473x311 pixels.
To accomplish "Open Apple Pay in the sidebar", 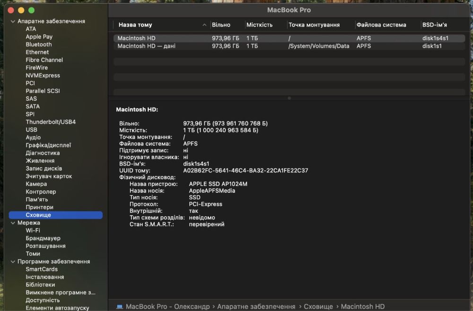I will coord(39,37).
